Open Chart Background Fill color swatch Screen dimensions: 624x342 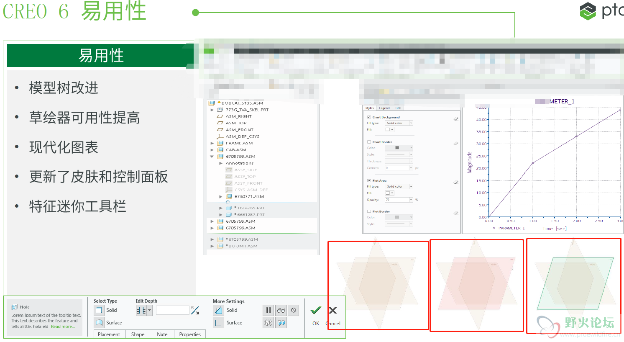(x=389, y=130)
